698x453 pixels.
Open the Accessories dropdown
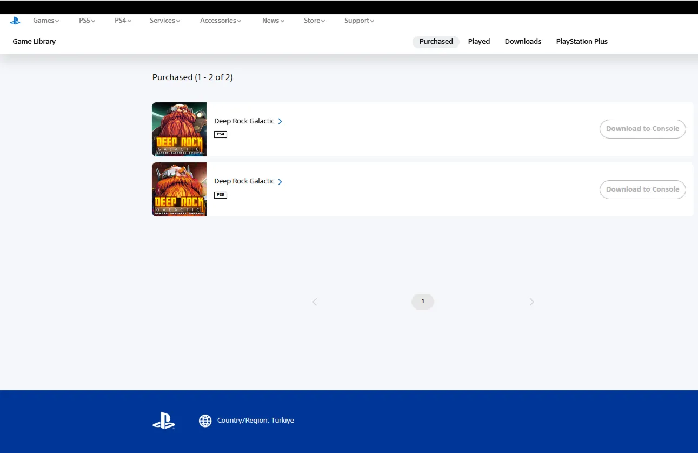(221, 21)
